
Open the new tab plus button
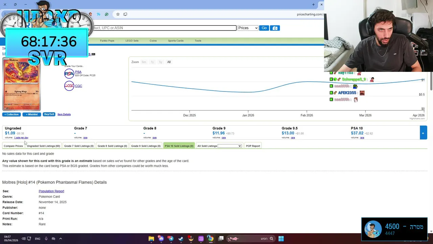coord(313,5)
